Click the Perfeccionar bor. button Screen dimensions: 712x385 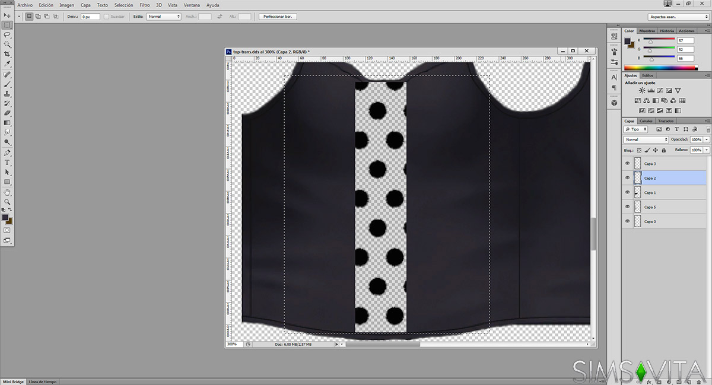[278, 17]
